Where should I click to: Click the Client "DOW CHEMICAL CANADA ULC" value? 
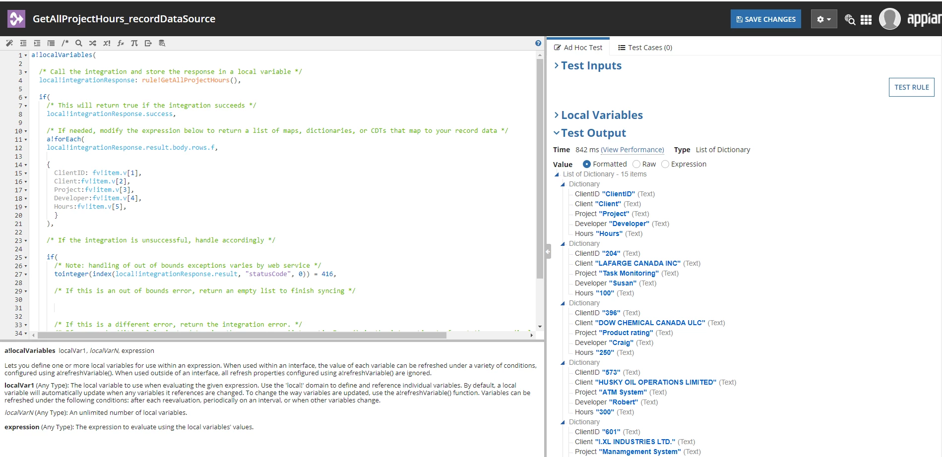pyautogui.click(x=650, y=323)
